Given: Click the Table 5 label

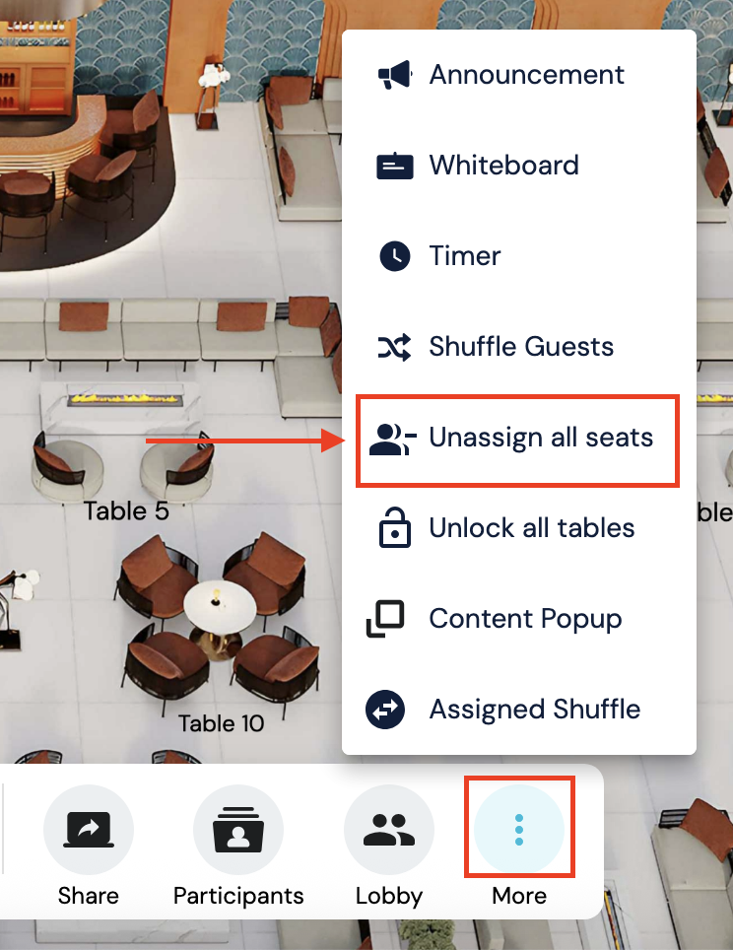Looking at the screenshot, I should point(126,511).
